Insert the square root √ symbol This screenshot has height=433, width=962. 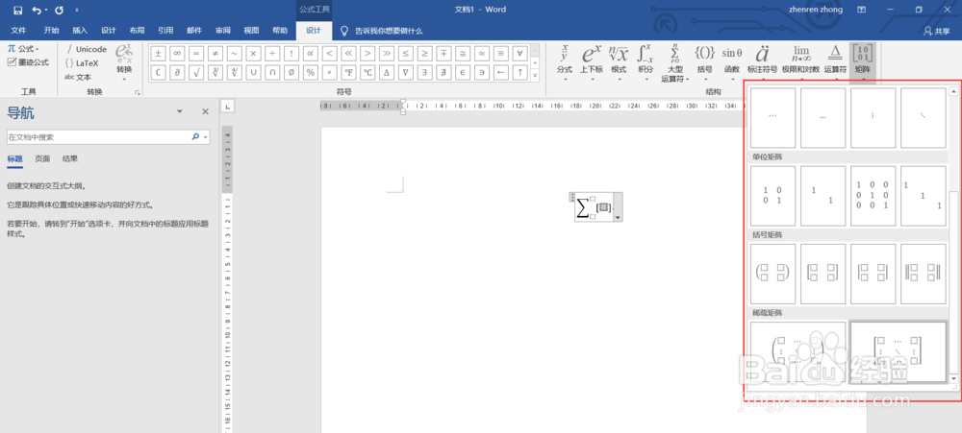[197, 73]
